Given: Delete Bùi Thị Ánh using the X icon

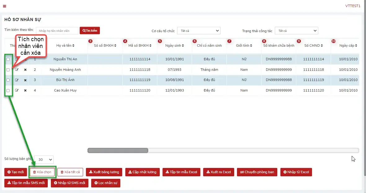Looking at the screenshot, I should 25,80.
